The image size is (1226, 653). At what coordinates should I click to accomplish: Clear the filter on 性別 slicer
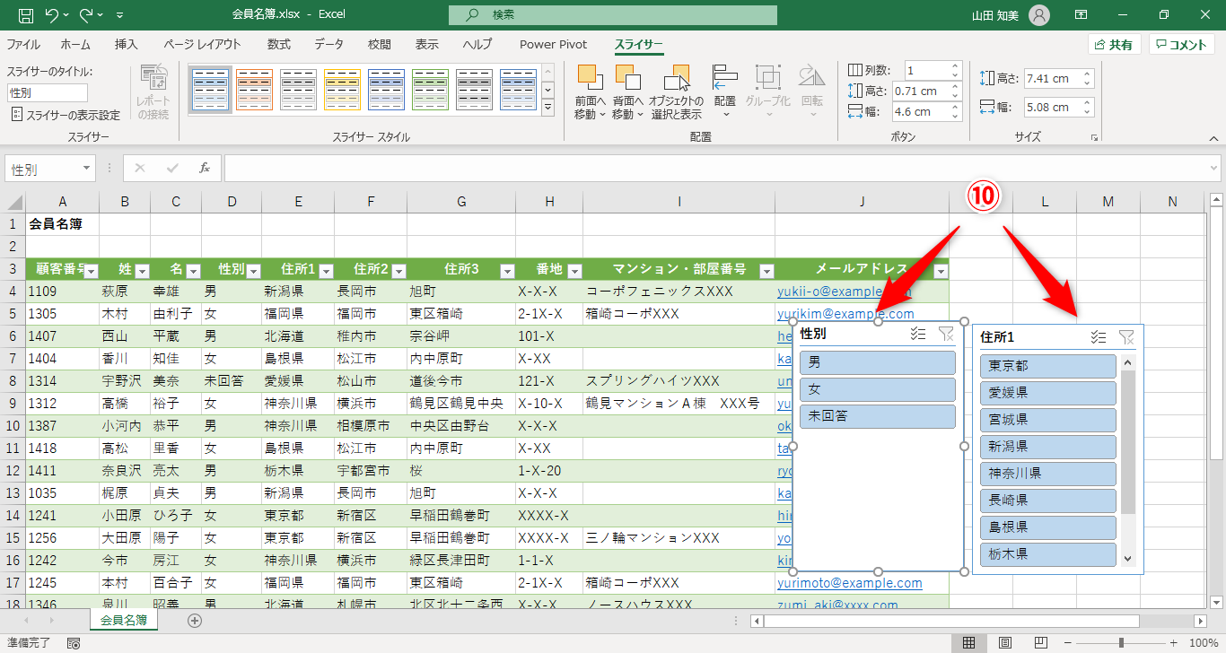pyautogui.click(x=946, y=335)
